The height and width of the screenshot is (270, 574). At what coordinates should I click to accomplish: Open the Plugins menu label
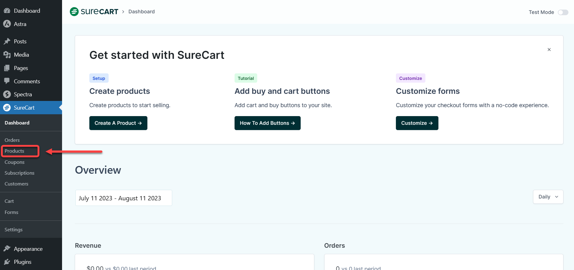[23, 262]
